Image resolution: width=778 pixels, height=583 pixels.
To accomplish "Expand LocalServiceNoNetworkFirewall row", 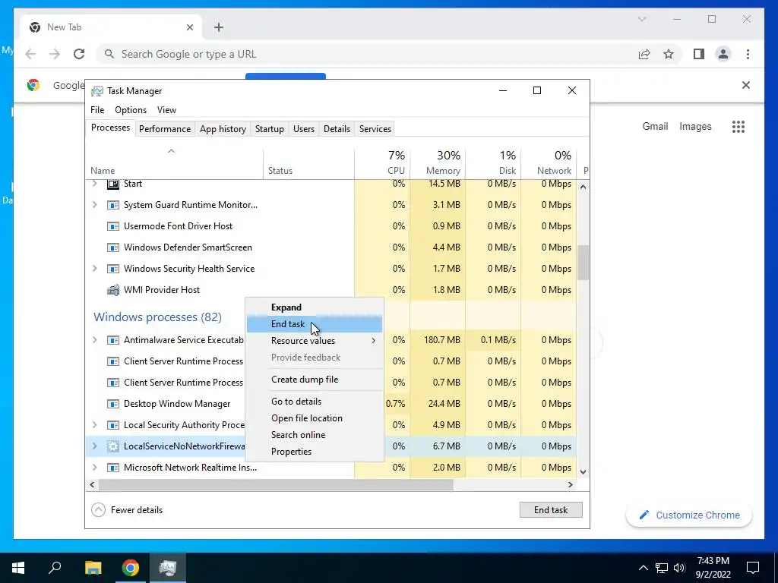I will tap(95, 446).
